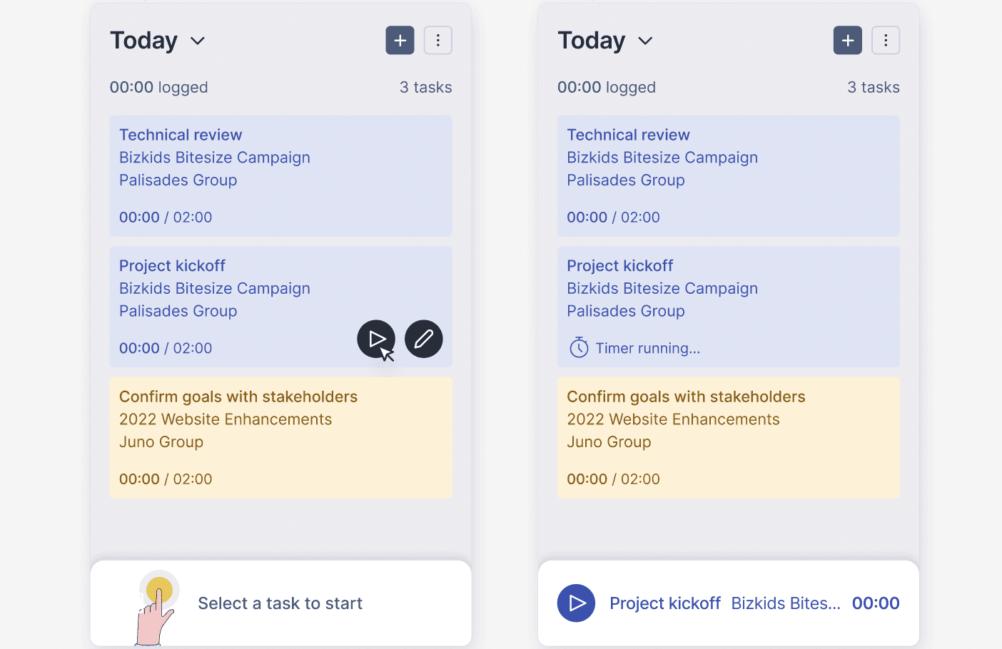Viewport: 1002px width, 649px height.
Task: Click the round play button in bottom timer bar
Action: pyautogui.click(x=576, y=603)
